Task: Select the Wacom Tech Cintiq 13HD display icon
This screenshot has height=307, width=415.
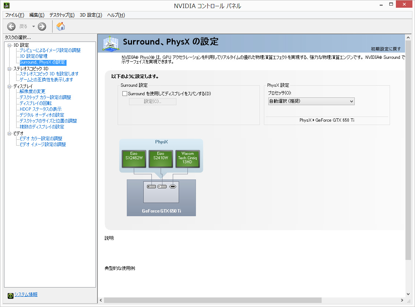Action: pos(187,159)
